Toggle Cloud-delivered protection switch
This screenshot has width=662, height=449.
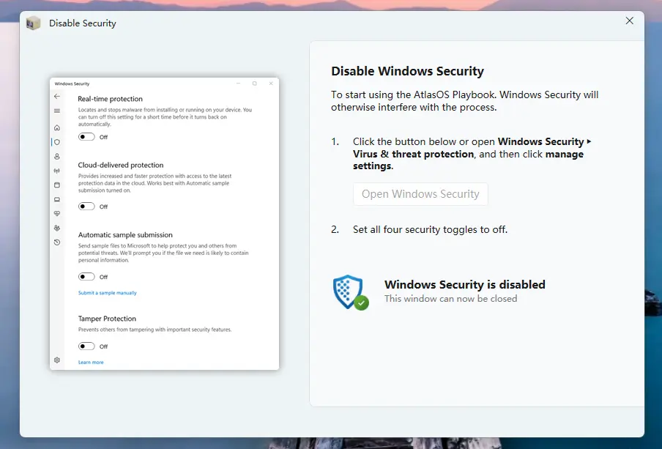pyautogui.click(x=86, y=207)
